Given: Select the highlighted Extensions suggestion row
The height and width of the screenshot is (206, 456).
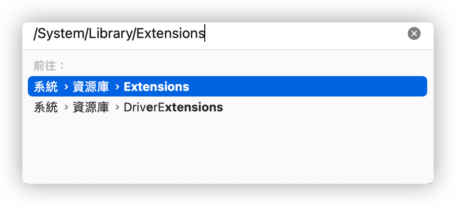Looking at the screenshot, I should coord(228,86).
